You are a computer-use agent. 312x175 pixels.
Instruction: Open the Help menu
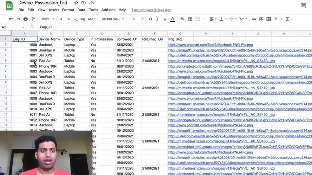[x=122, y=10]
